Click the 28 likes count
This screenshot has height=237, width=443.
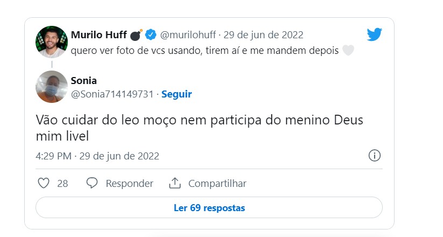coord(62,184)
